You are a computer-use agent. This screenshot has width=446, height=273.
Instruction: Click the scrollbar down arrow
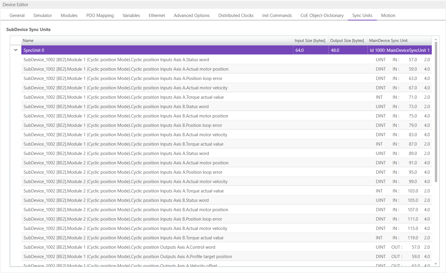point(436,264)
